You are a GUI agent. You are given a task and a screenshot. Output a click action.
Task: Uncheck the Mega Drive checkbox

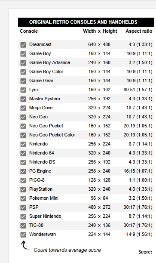[23, 108]
